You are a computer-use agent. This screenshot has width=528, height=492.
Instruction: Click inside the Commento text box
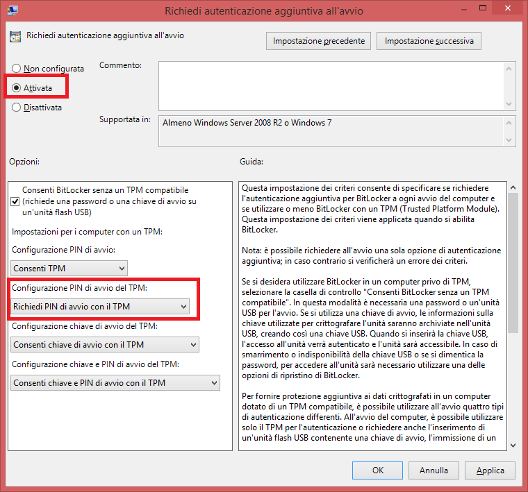(x=331, y=86)
